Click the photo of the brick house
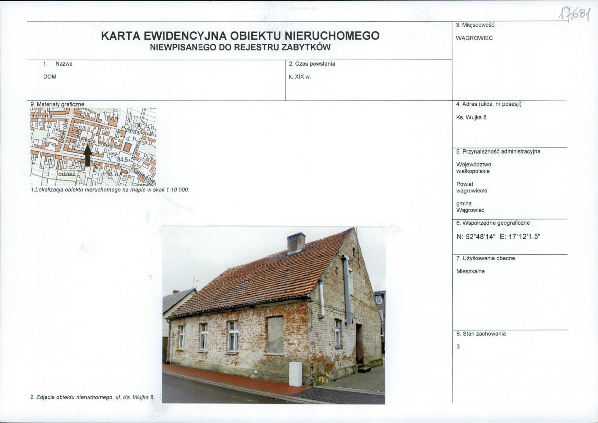598x423 pixels. pyautogui.click(x=273, y=315)
